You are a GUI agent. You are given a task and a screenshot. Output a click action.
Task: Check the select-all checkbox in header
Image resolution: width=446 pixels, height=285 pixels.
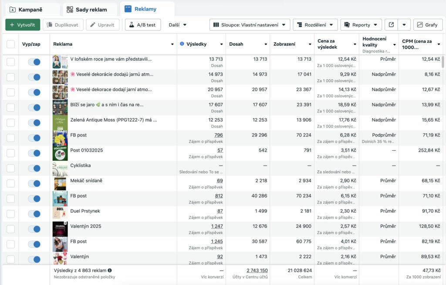click(x=10, y=44)
